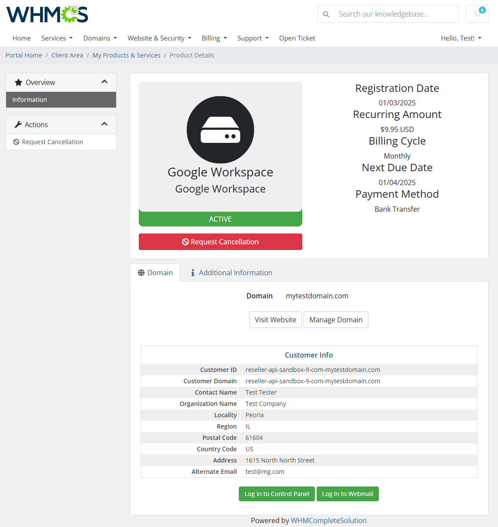Click the cancellation icon next to Request Cancellation

tap(16, 142)
